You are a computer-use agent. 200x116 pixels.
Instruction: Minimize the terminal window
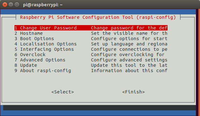pos(11,5)
